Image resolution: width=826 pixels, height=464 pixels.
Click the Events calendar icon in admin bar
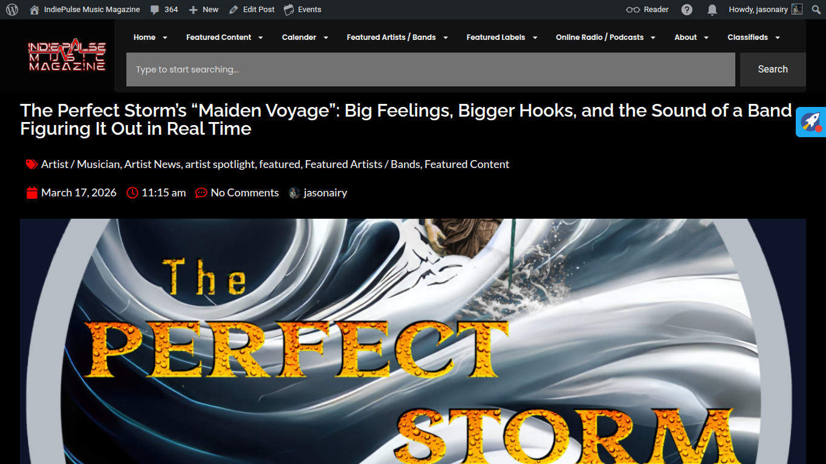point(289,10)
